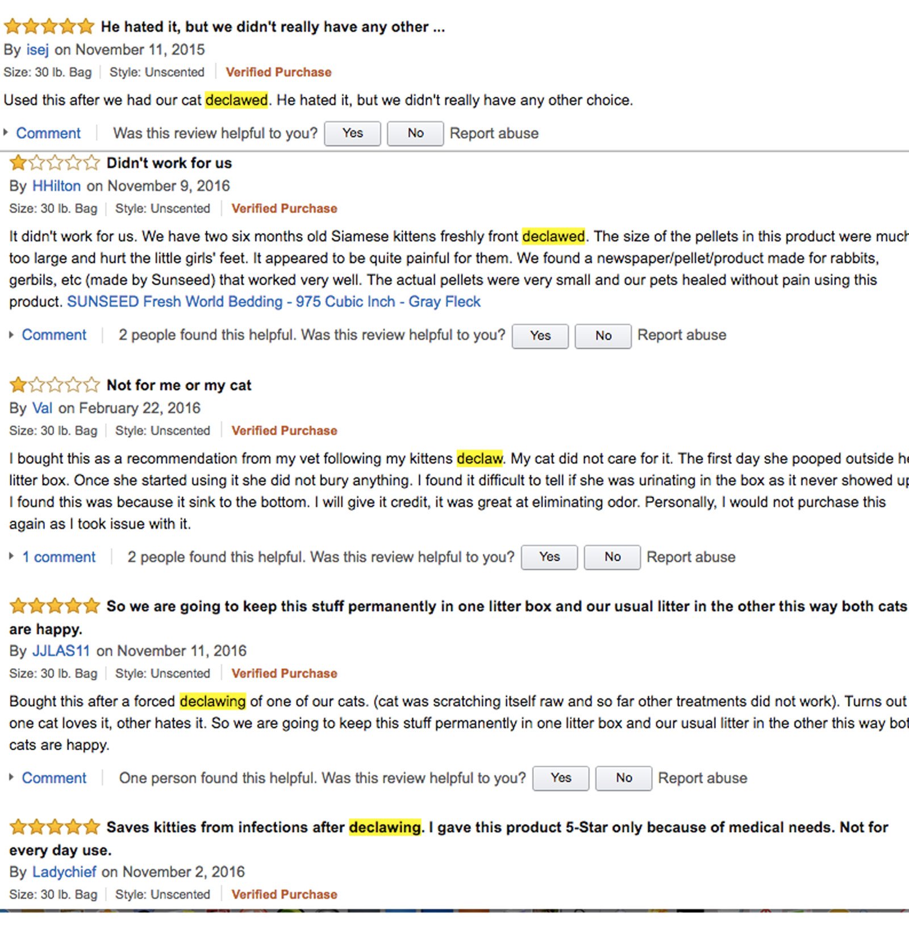The height and width of the screenshot is (932, 909).
Task: Open the 'Didn't work for us' review title
Action: pos(169,163)
